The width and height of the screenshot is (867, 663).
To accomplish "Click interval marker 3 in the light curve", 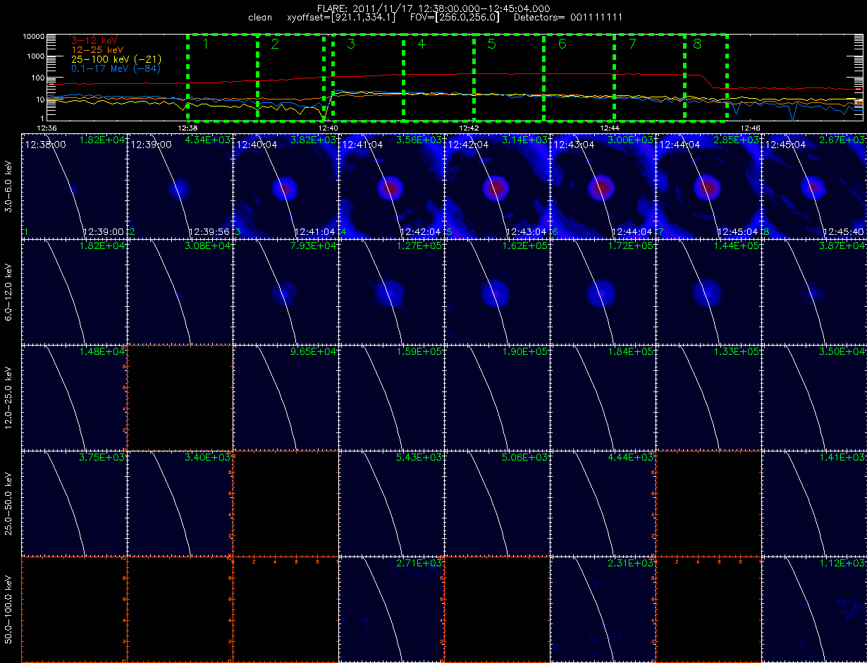I will click(x=351, y=44).
